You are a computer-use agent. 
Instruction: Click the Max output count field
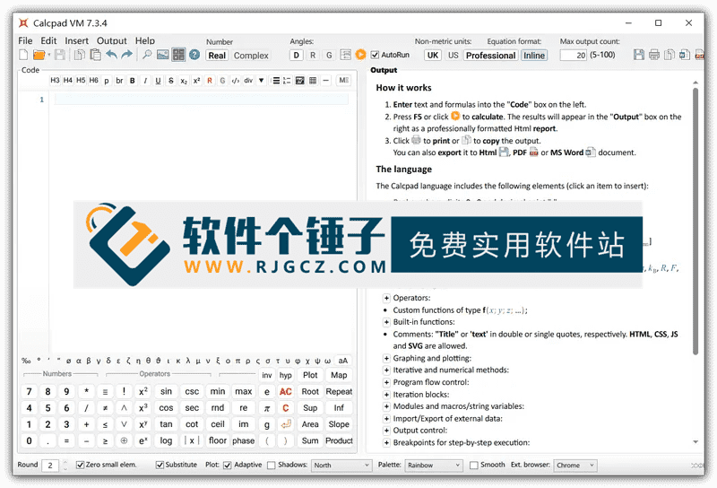(x=573, y=56)
